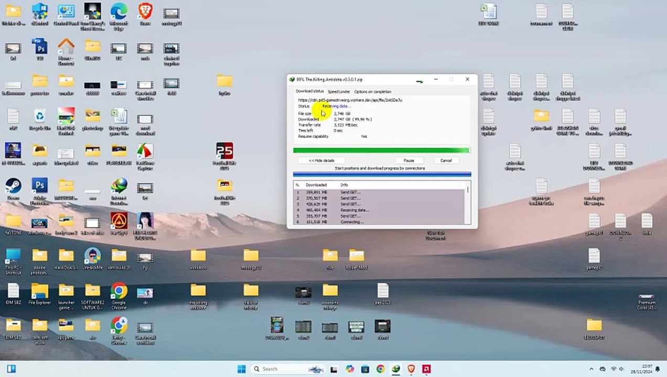This screenshot has width=667, height=377.
Task: Click the connections list vertical scrollbar
Action: coord(468,203)
